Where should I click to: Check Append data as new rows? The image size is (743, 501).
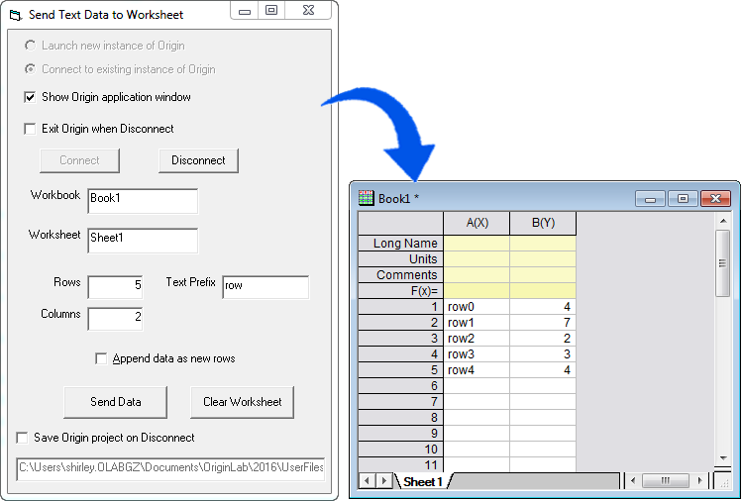(x=101, y=358)
